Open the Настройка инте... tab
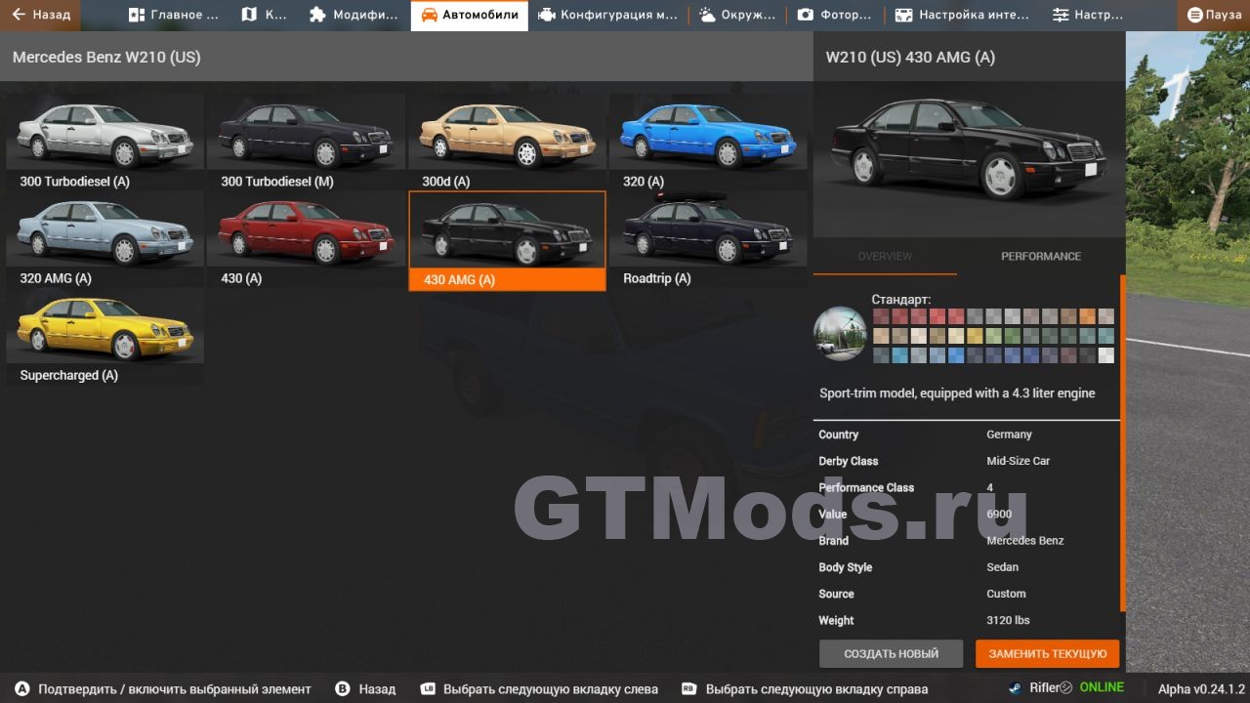This screenshot has height=703, width=1250. click(962, 15)
